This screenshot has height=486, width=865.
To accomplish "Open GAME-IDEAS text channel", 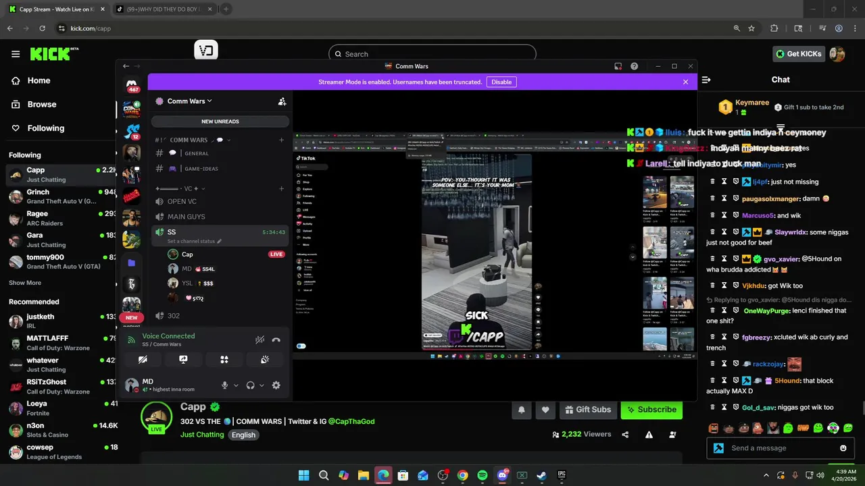I will 220,169.
